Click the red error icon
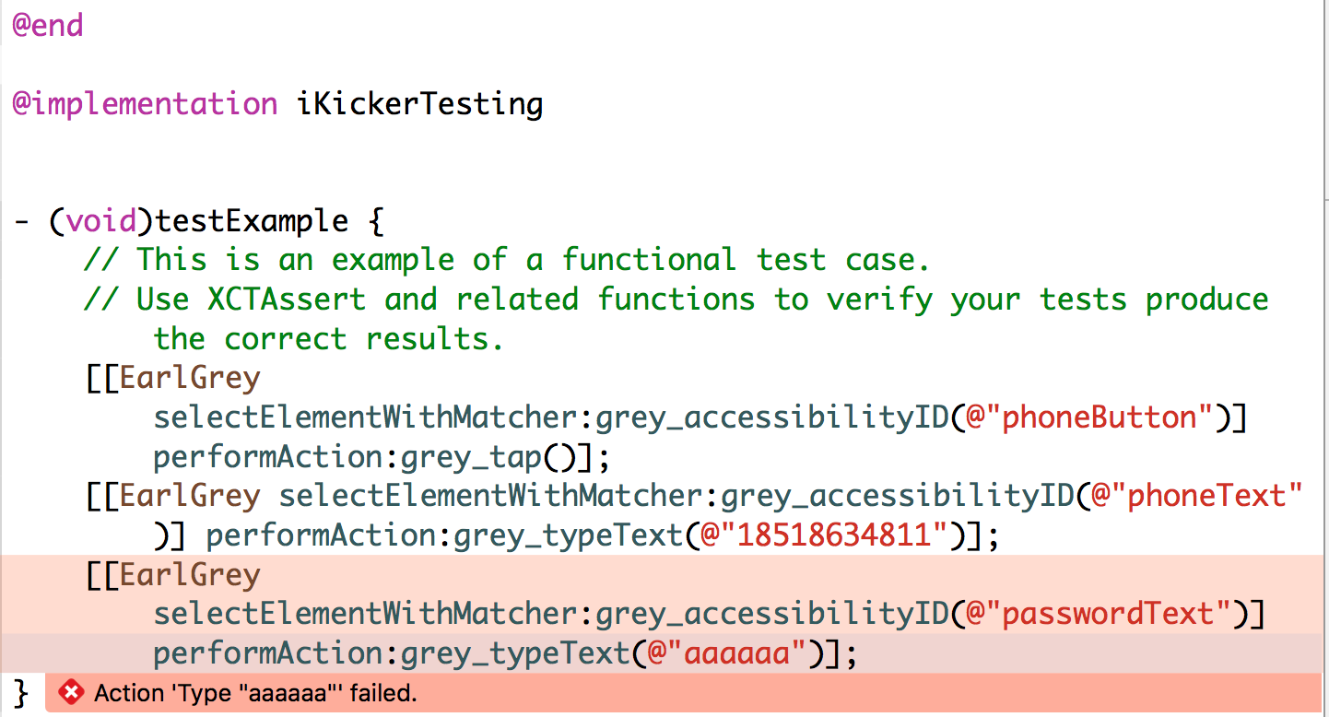1329x717 pixels. tap(71, 692)
